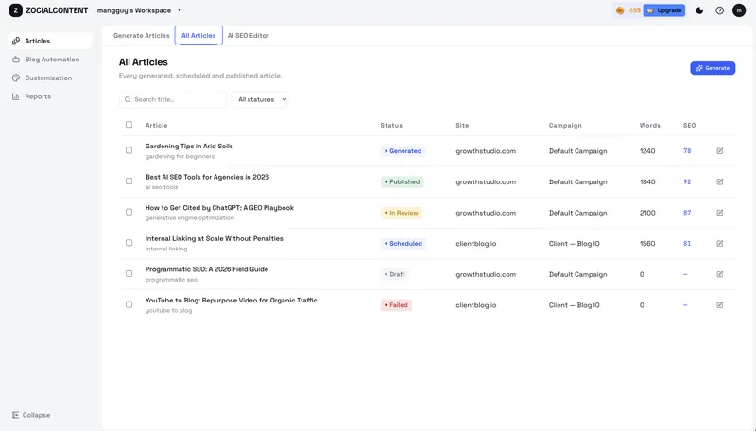This screenshot has height=431, width=756.
Task: Click the Words column header
Action: [650, 126]
